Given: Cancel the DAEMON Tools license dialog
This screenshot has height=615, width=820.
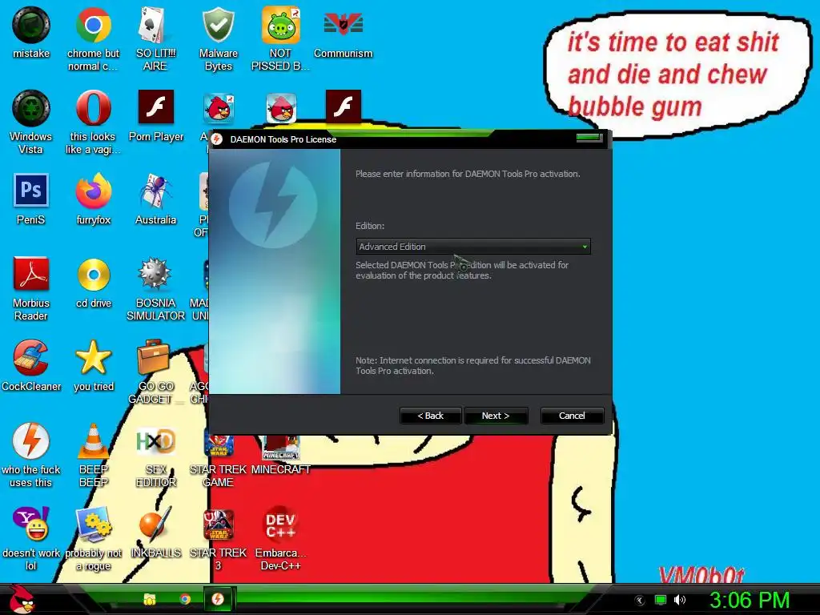Looking at the screenshot, I should 572,416.
